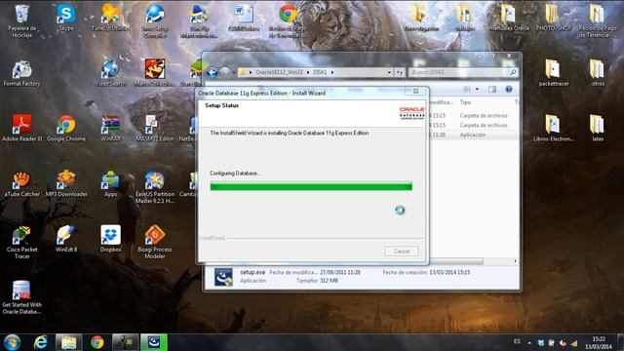624x351 pixels.
Task: Open aTube Catcher shortcut
Action: pyautogui.click(x=21, y=184)
